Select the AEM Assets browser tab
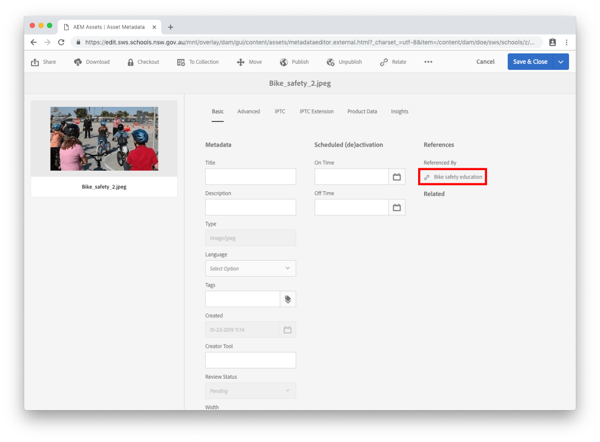 (110, 27)
